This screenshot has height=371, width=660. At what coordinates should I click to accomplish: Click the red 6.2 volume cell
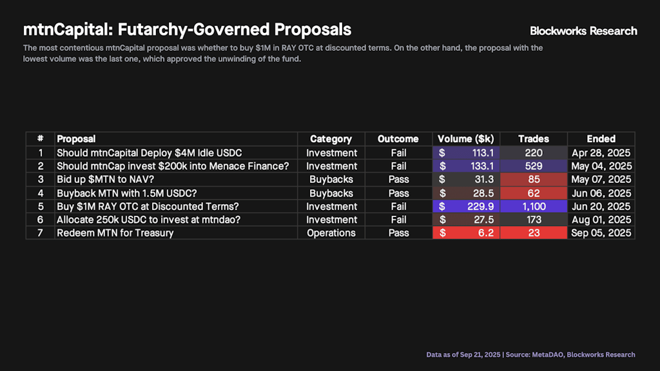465,233
